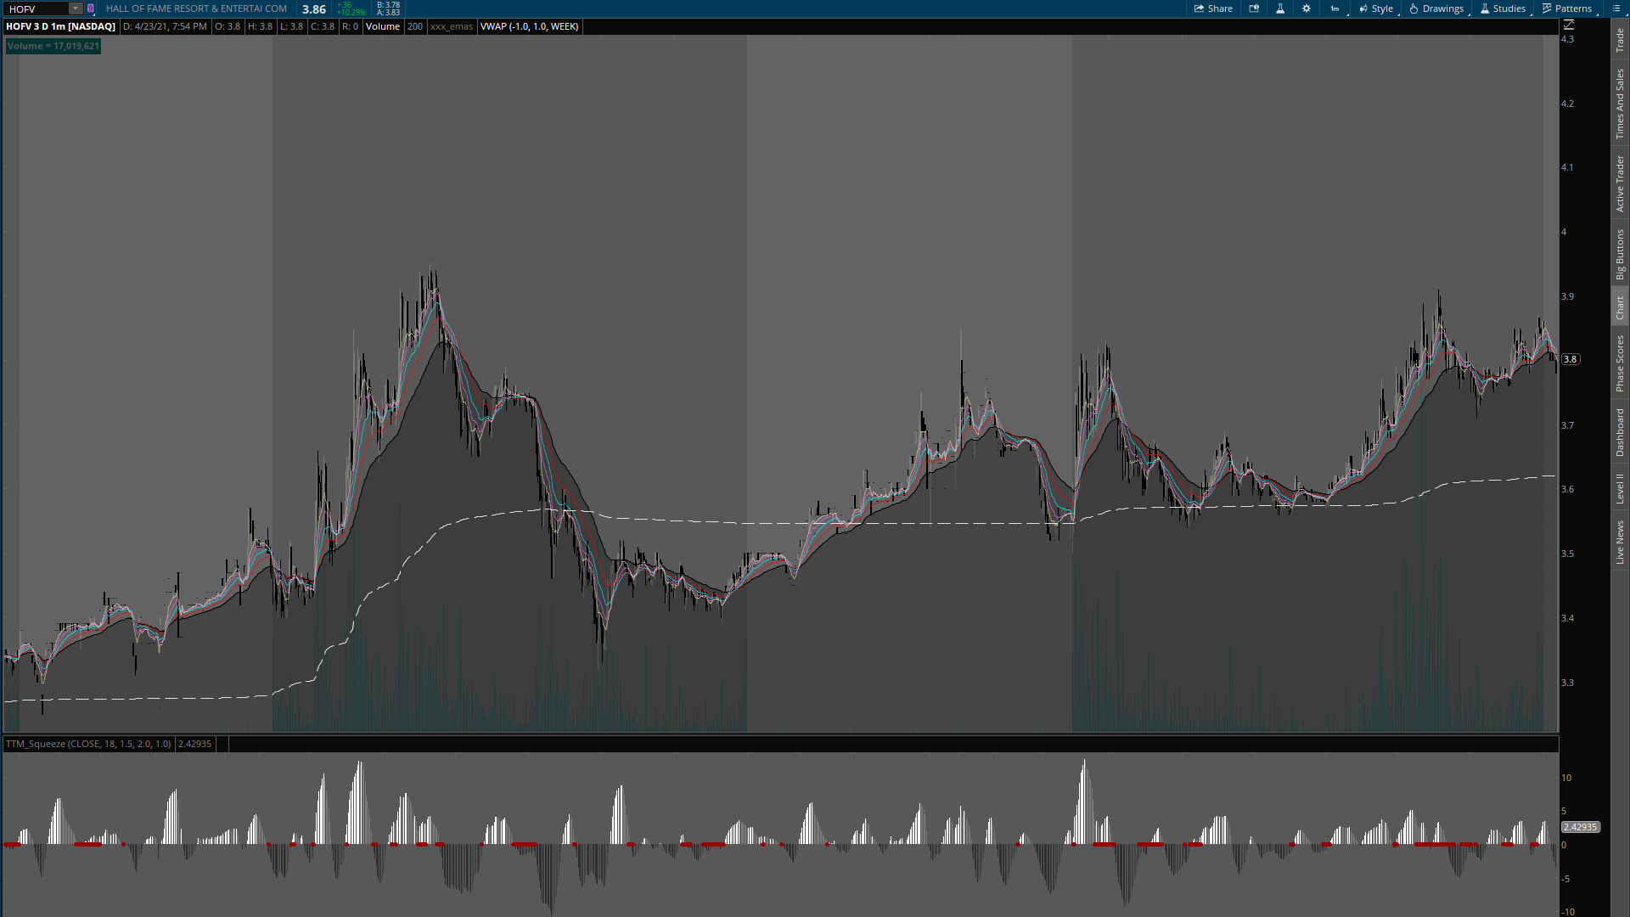
Task: Open the Studies dropdown
Action: (x=1503, y=8)
